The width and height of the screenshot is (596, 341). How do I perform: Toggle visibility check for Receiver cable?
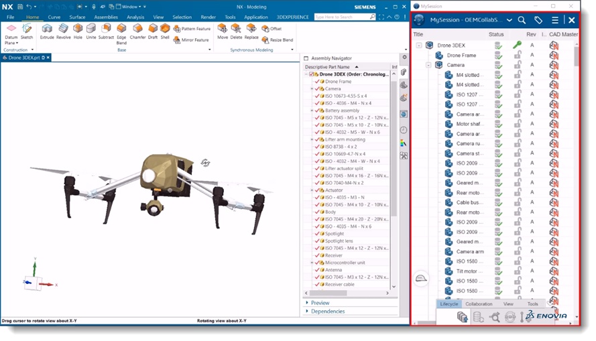[x=317, y=284]
